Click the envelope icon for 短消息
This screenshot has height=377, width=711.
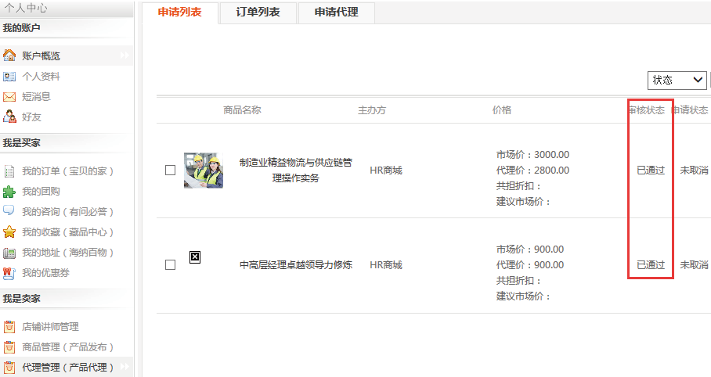[x=9, y=97]
